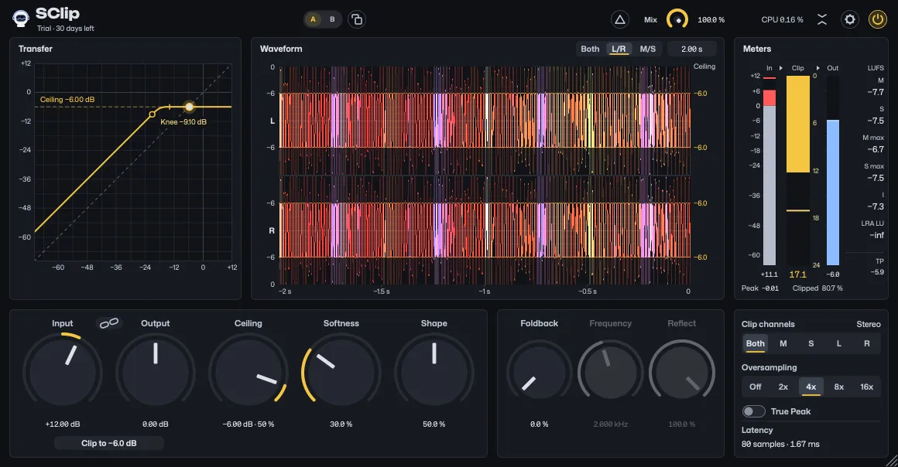This screenshot has width=898, height=467.
Task: Toggle the delta triangle listen button
Action: point(619,19)
